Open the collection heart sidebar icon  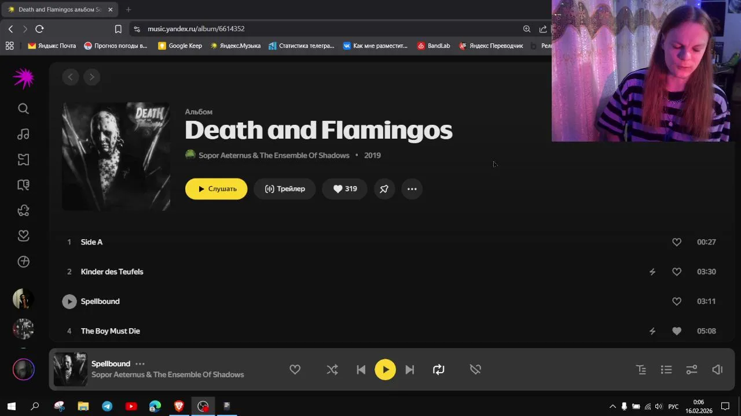[23, 236]
